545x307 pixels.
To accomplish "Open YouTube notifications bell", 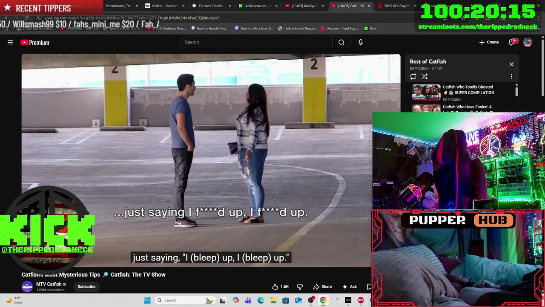I will [512, 42].
